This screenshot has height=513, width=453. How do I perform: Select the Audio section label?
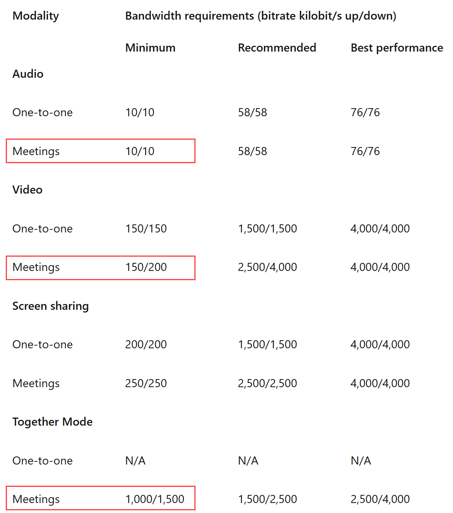pos(28,74)
